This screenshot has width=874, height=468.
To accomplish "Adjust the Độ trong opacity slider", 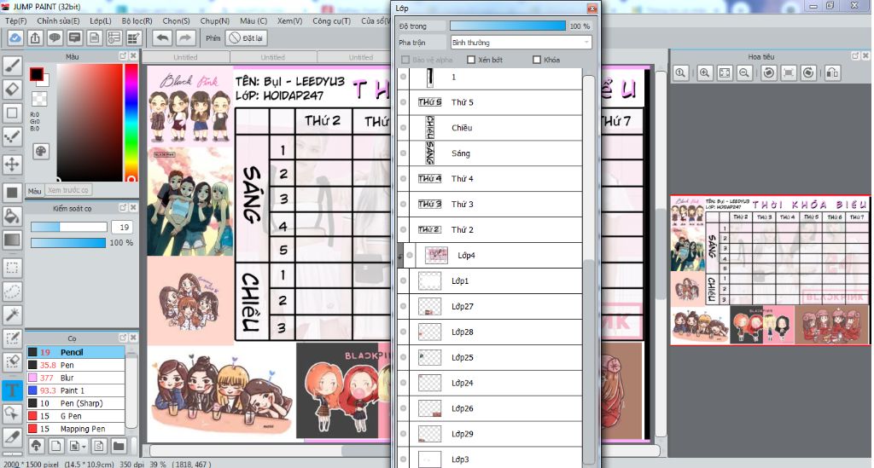I will pyautogui.click(x=508, y=26).
